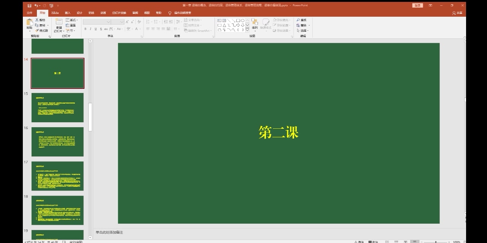Viewport: 487px width, 243px height.
Task: Click Replace (替换) in editing group
Action: (x=303, y=25)
